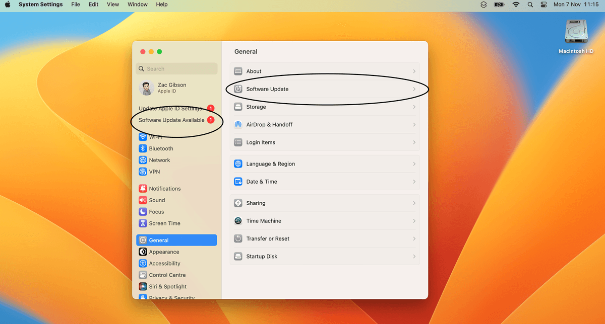Click the Time Machine clock icon

point(238,221)
